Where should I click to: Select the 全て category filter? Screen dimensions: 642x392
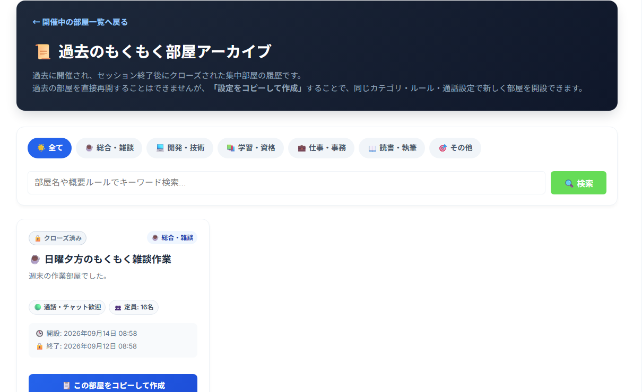pyautogui.click(x=49, y=148)
